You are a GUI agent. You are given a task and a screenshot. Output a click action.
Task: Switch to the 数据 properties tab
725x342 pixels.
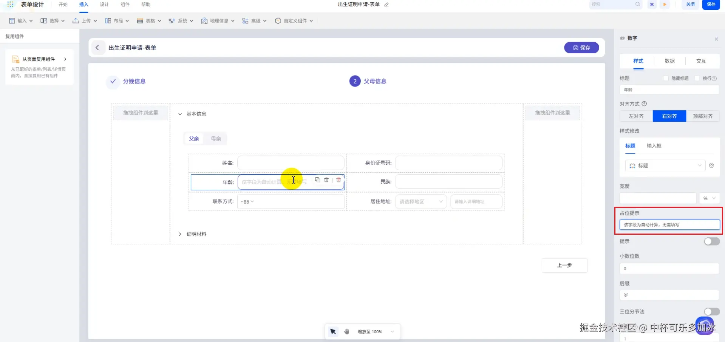670,61
